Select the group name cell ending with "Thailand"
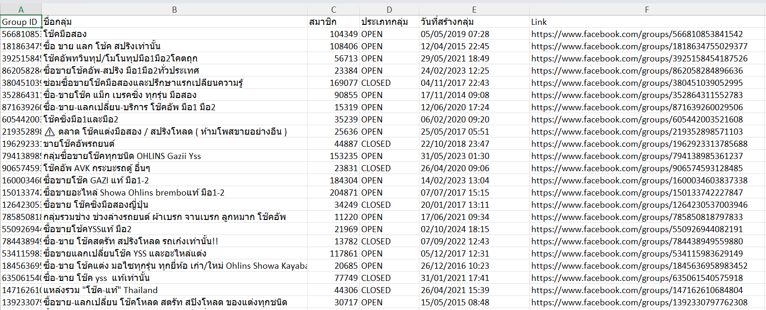The width and height of the screenshot is (766, 310). click(x=101, y=290)
